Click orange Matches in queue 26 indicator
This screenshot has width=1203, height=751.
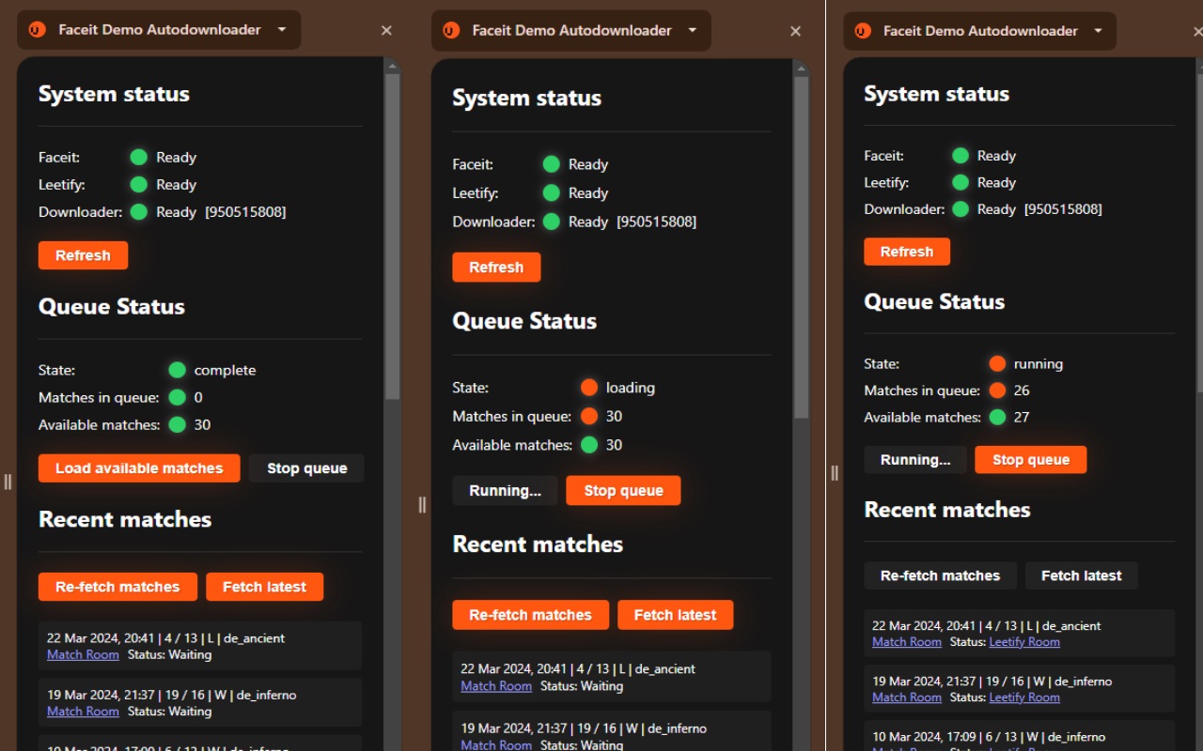click(x=998, y=391)
